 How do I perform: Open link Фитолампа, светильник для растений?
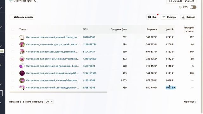pos(53,44)
